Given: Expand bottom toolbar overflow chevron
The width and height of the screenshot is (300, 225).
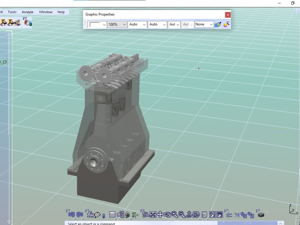Looking at the screenshot, I should coord(267,212).
